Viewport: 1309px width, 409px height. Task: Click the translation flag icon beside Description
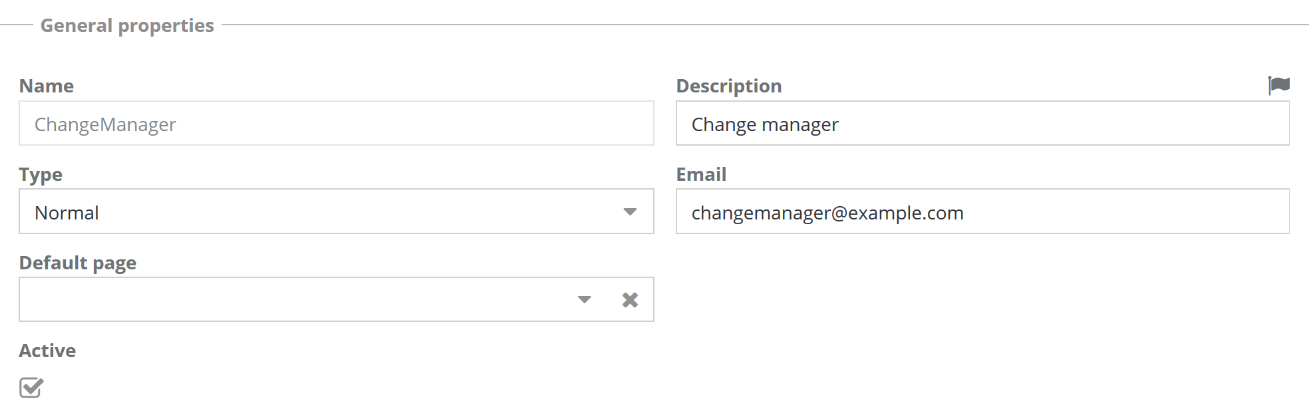point(1278,85)
